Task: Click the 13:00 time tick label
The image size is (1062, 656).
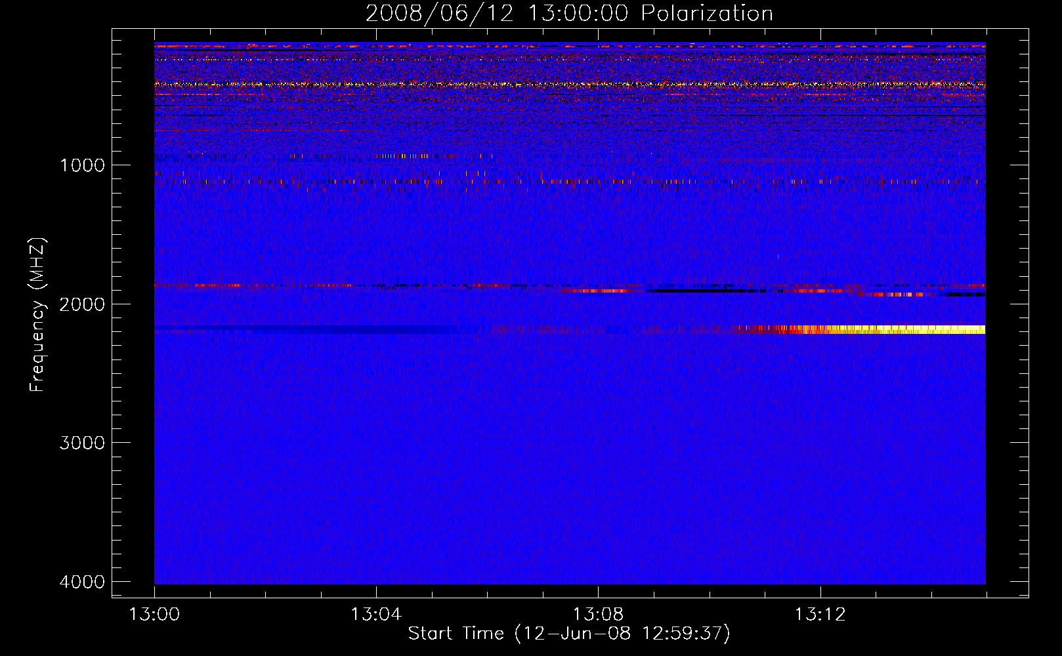Action: click(154, 615)
